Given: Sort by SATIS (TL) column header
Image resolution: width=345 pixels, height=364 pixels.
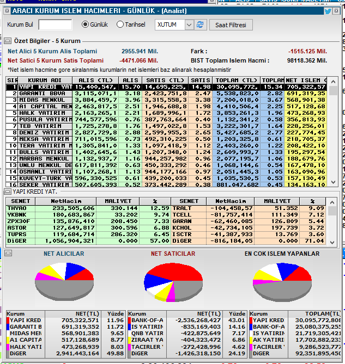Looking at the screenshot, I should tap(165, 81).
